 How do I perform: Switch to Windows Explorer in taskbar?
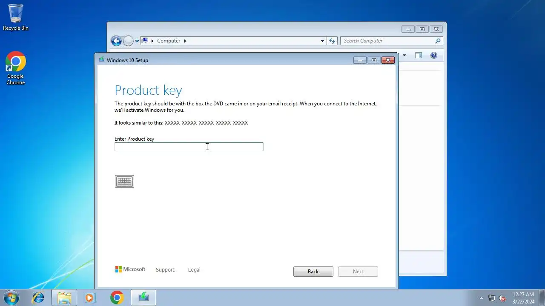pyautogui.click(x=64, y=297)
